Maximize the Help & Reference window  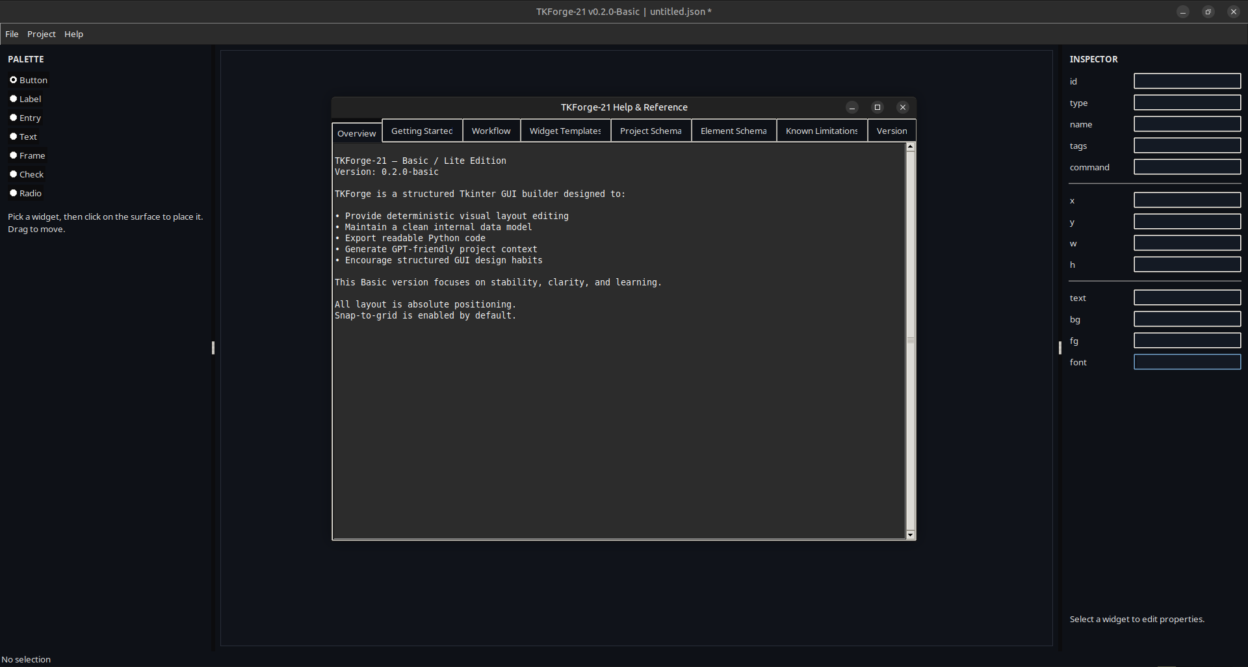point(877,107)
